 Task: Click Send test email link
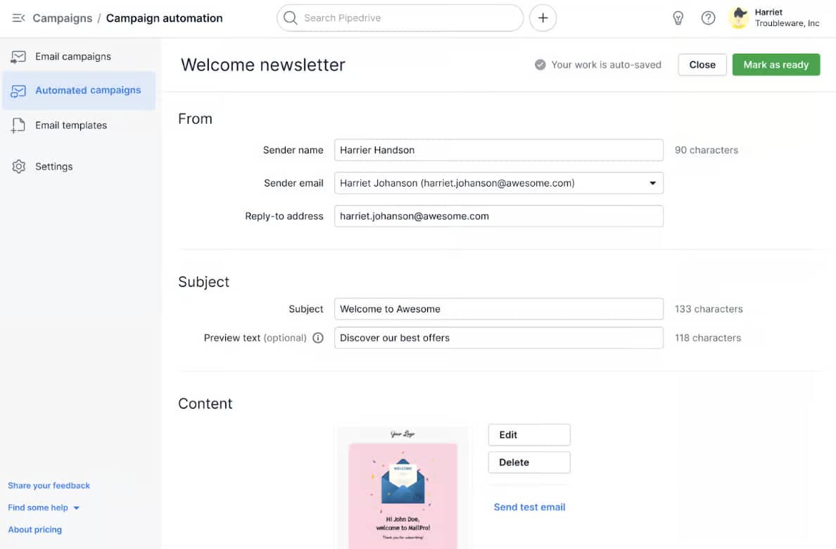tap(529, 507)
